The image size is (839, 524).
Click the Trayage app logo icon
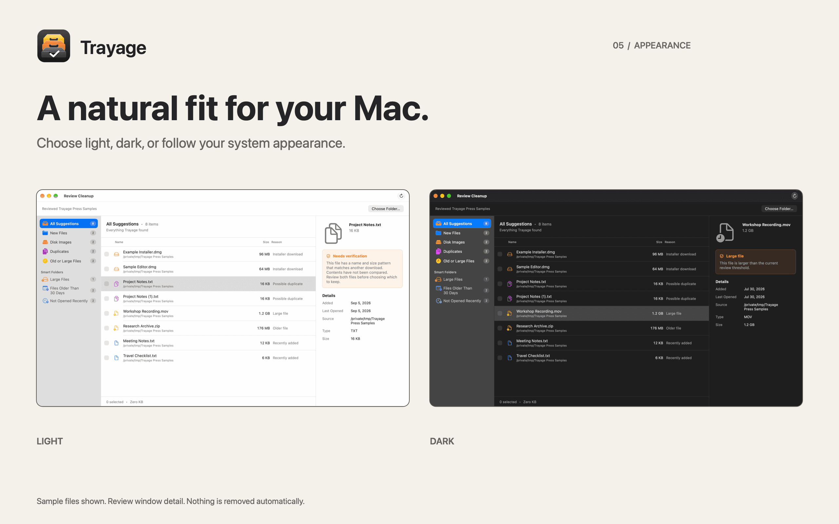tap(54, 46)
